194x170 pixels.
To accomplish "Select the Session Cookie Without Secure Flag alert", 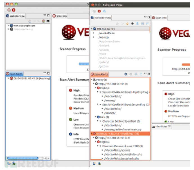I will 126,105.
